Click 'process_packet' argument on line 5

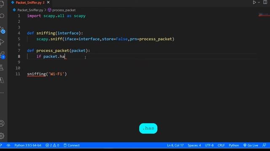click(156, 39)
